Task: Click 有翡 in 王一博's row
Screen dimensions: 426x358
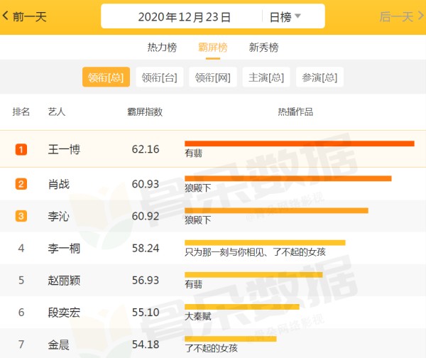Action: pos(193,153)
